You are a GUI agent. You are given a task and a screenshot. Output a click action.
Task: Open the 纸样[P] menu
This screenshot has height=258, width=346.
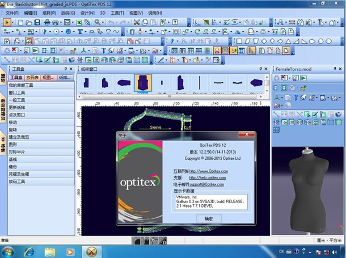pos(49,13)
